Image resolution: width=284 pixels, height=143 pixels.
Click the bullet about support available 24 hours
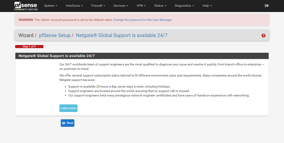pos(119,86)
